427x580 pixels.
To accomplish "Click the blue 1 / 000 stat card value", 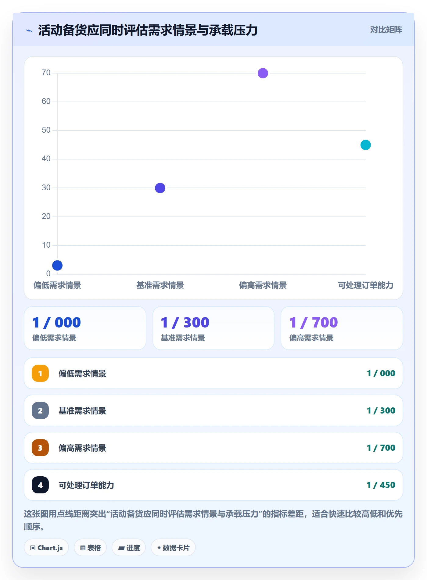I will click(56, 322).
